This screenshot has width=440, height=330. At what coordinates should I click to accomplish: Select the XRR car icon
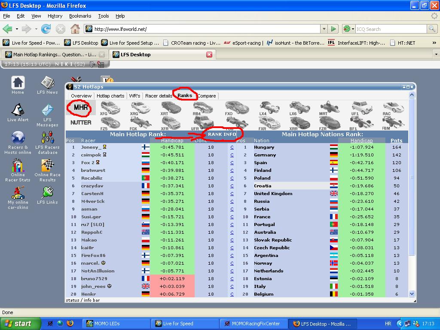299,123
